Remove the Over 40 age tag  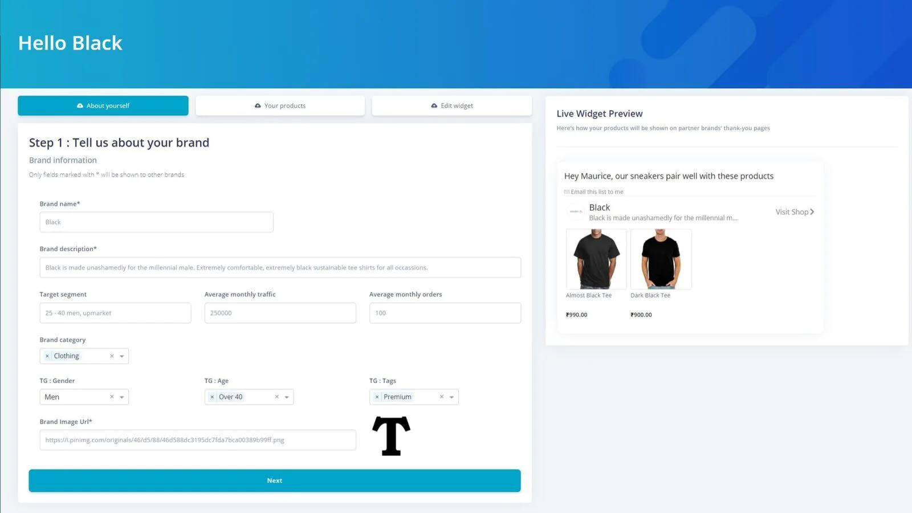[212, 397]
